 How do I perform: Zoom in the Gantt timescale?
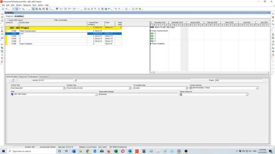click(x=116, y=9)
